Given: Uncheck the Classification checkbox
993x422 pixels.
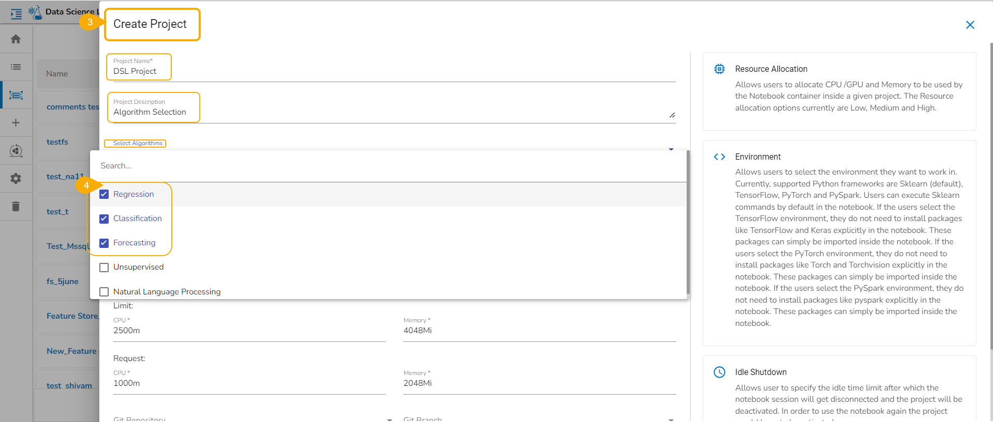Looking at the screenshot, I should pos(104,218).
